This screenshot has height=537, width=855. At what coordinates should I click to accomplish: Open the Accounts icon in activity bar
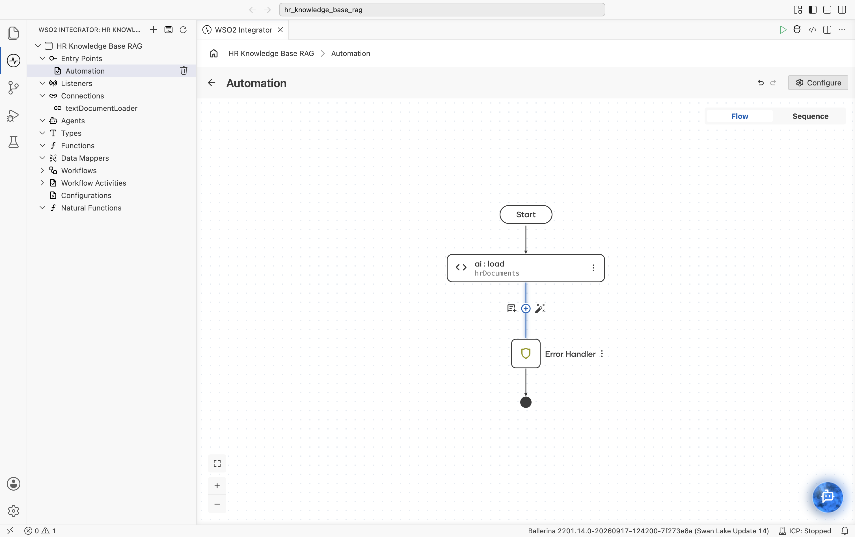click(14, 484)
